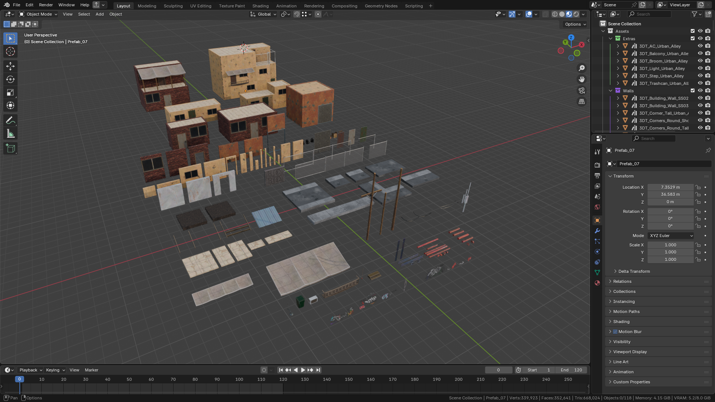Image resolution: width=715 pixels, height=402 pixels.
Task: Click the Location X value field
Action: (670, 187)
